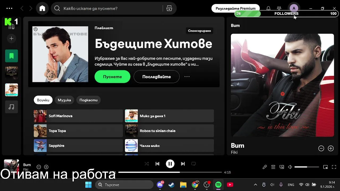Switch the "ENG" input language indicator

tap(291, 185)
